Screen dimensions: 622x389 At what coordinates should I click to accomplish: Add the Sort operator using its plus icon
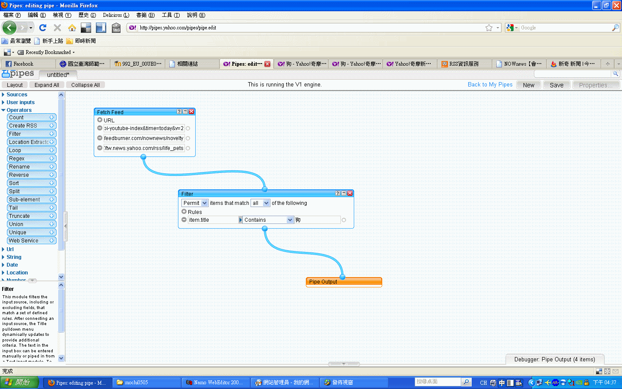(51, 183)
